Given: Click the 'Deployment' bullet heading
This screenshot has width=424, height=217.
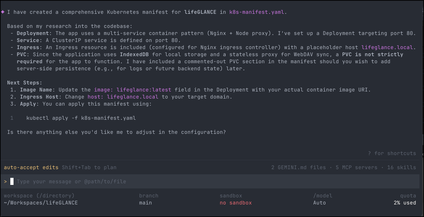Looking at the screenshot, I should pyautogui.click(x=33, y=33).
